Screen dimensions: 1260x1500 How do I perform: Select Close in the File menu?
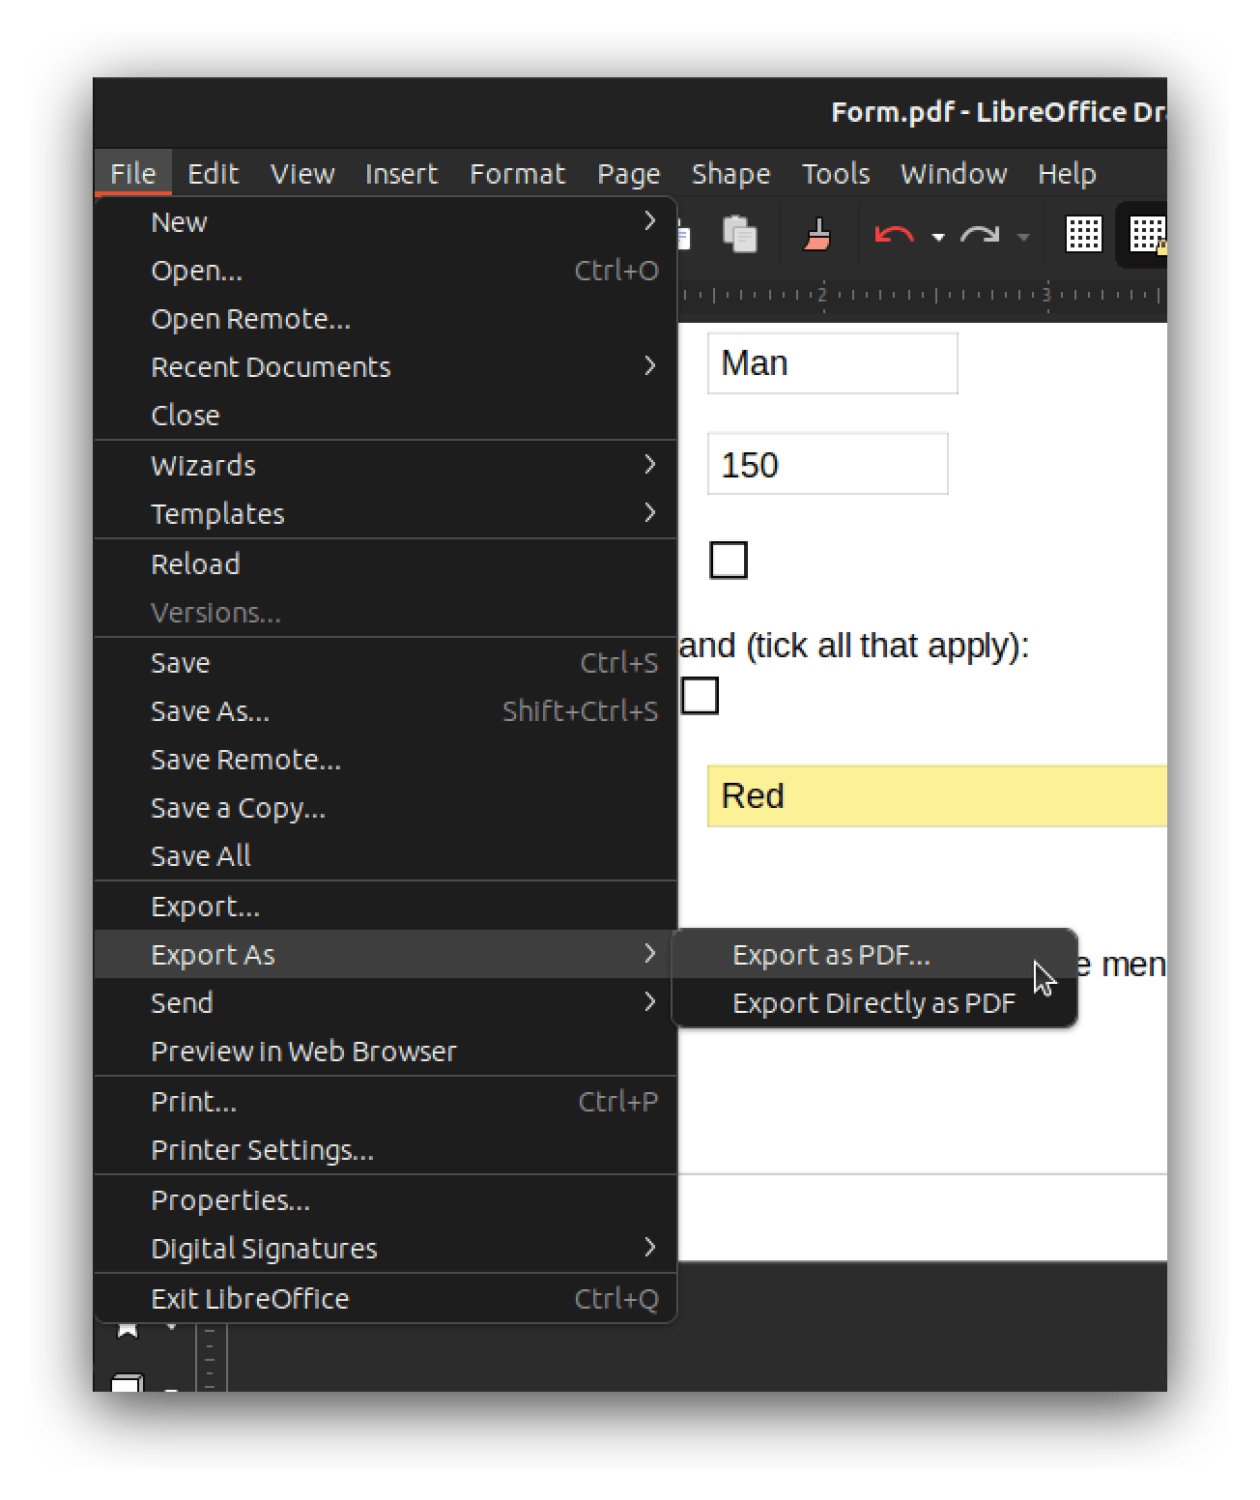pyautogui.click(x=386, y=416)
